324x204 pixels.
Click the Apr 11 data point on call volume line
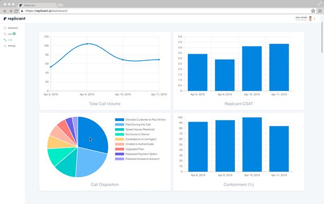coord(159,60)
